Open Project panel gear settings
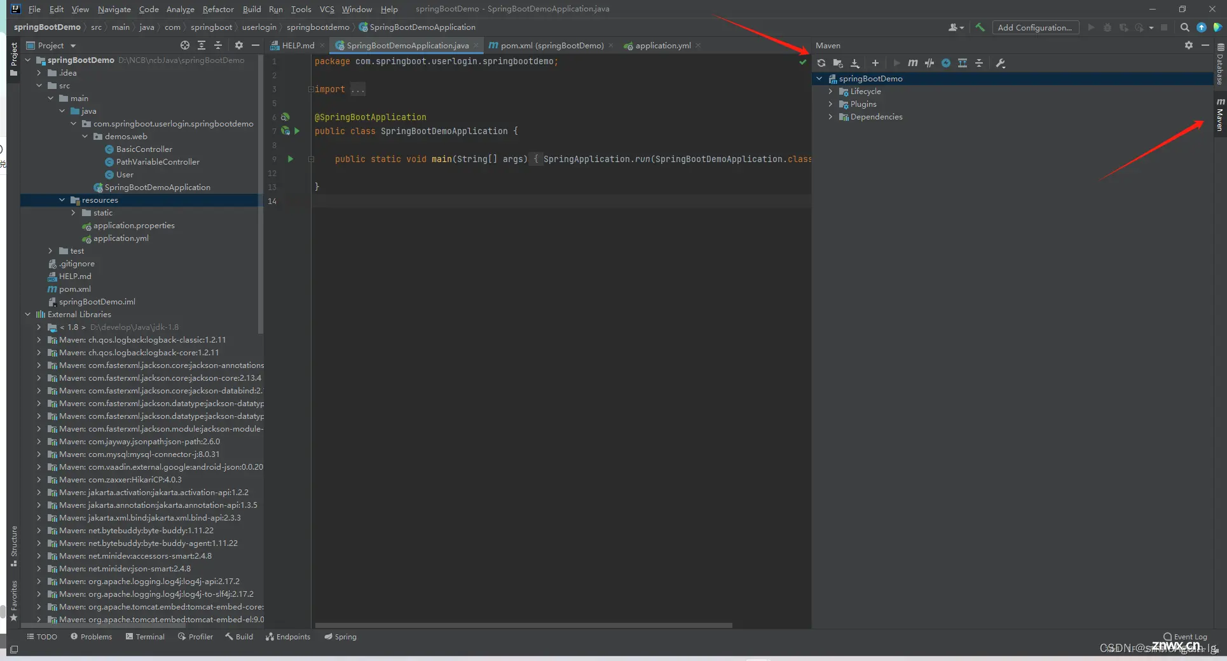 tap(239, 45)
